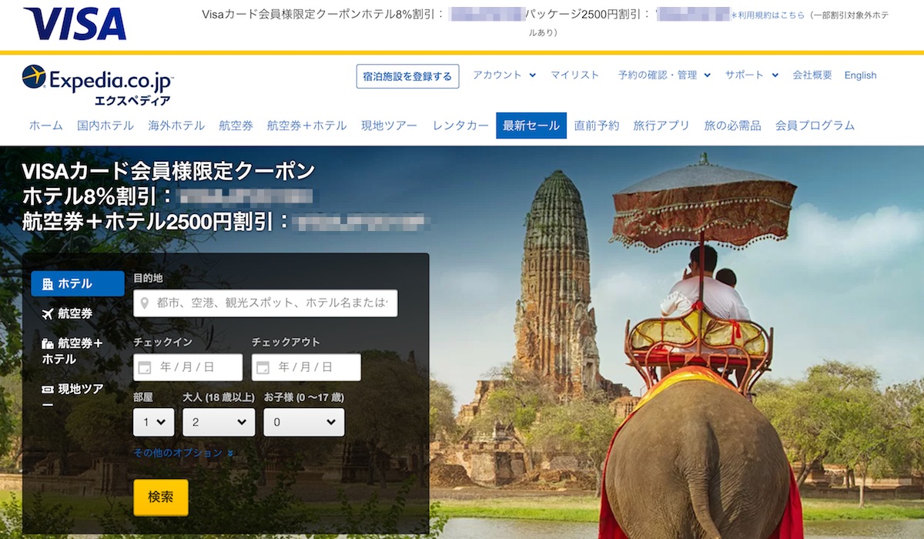Open the 大人 adults count dropdown
This screenshot has height=539, width=924.
pyautogui.click(x=219, y=422)
